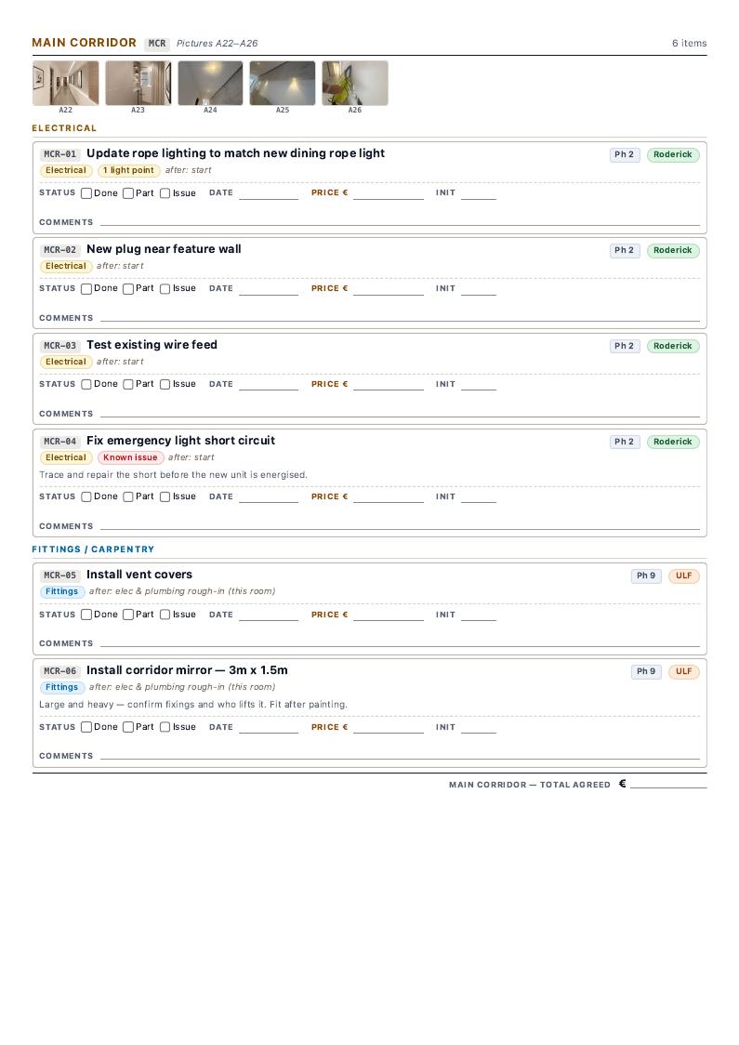Click the Main Corridor total agreed field
Image resolution: width=739 pixels, height=1045 pixels.
pyautogui.click(x=668, y=785)
